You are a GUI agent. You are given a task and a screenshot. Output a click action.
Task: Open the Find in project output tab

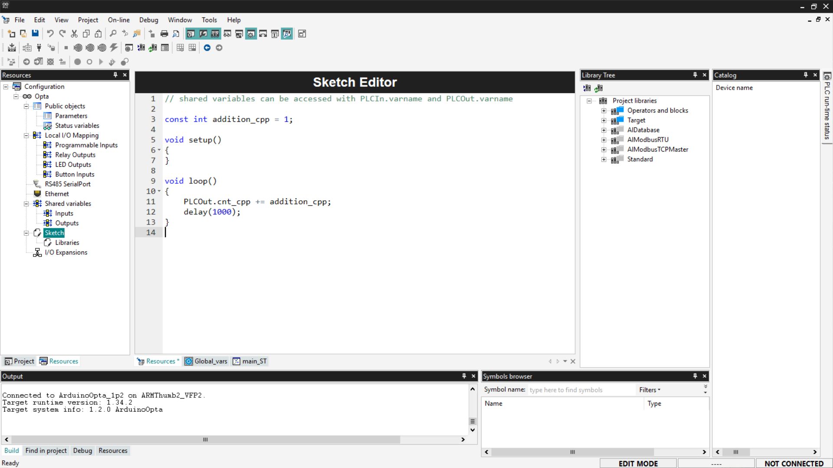coord(46,451)
